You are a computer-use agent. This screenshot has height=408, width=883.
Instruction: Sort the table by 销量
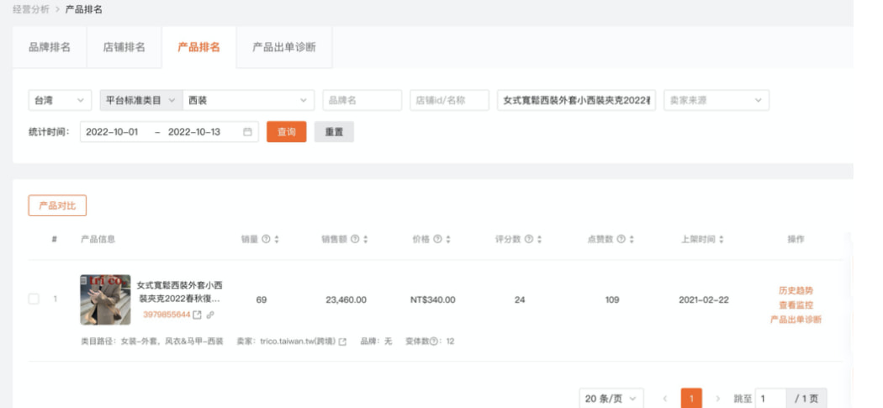277,240
